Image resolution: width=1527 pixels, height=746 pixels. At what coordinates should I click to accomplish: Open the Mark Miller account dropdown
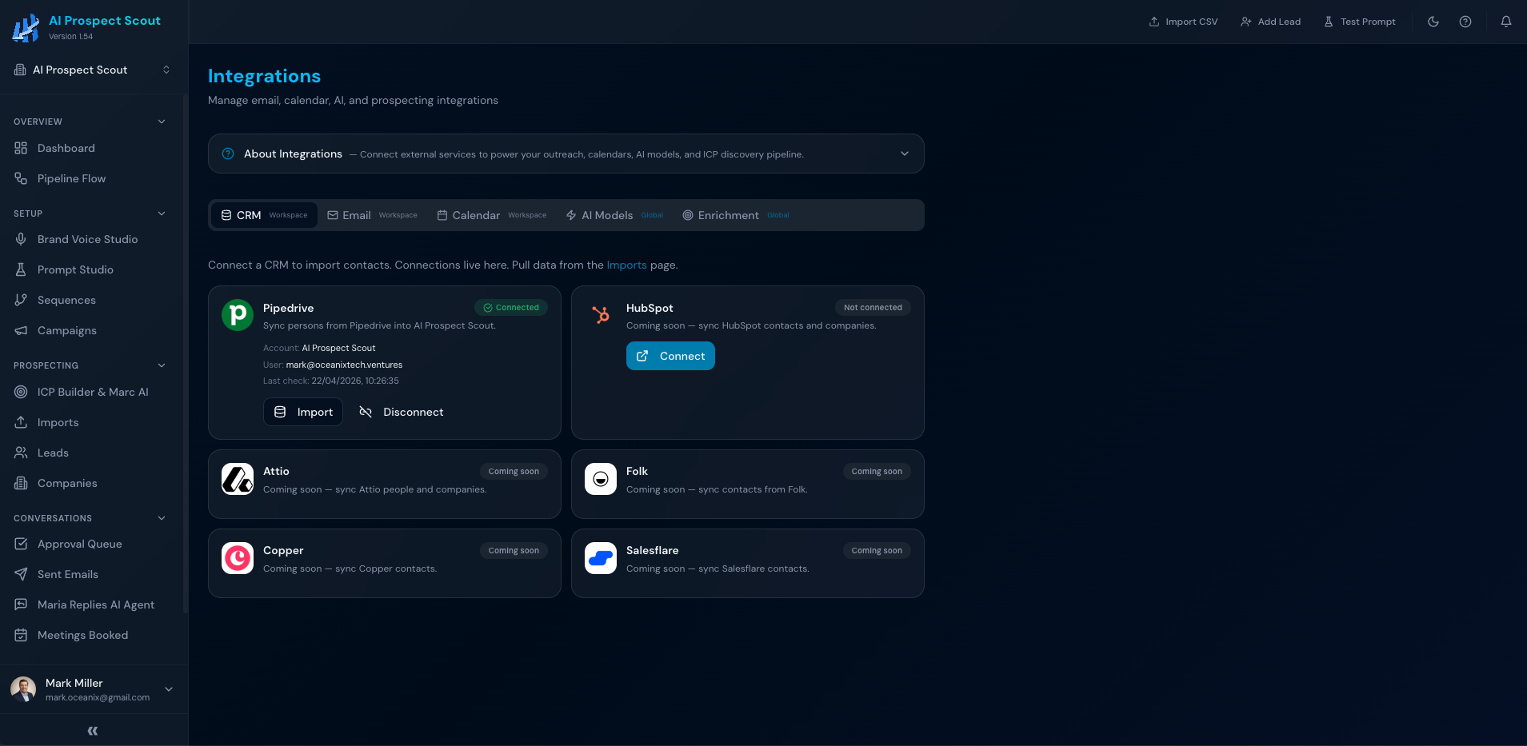point(168,689)
